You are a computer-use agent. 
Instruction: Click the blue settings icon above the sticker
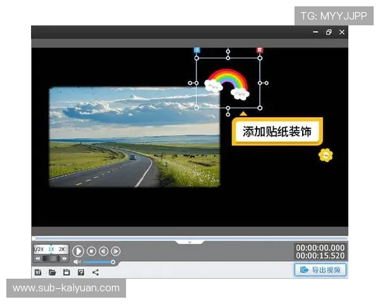click(197, 50)
